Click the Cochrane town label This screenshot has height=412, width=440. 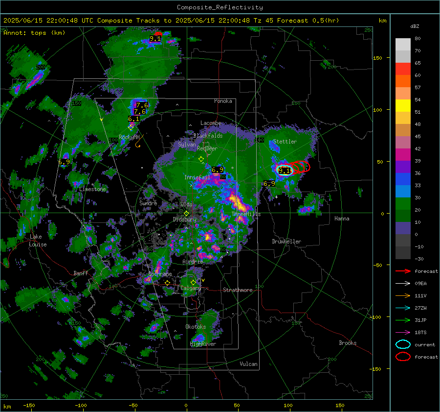pos(160,274)
